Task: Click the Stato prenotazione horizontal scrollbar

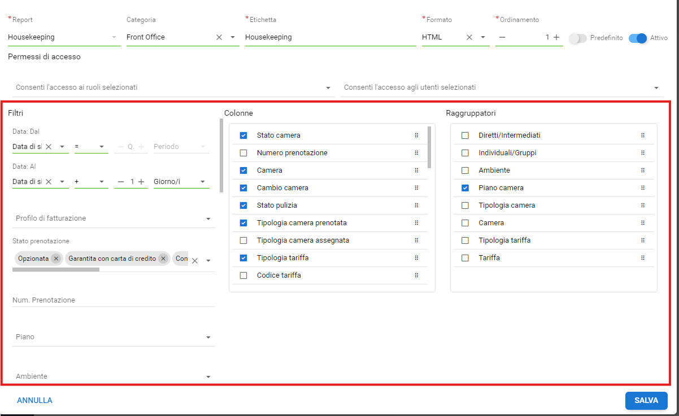Action: 56,270
